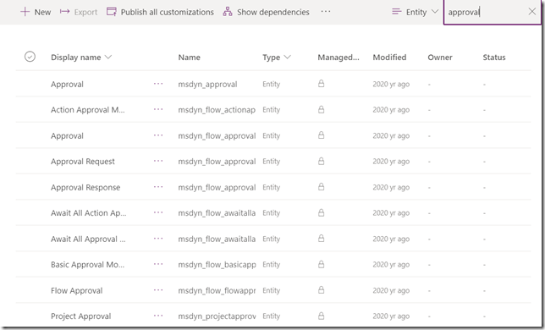Select msdyn_flow_actionap name cell
Screen dimensions: 545x330
tap(217, 110)
